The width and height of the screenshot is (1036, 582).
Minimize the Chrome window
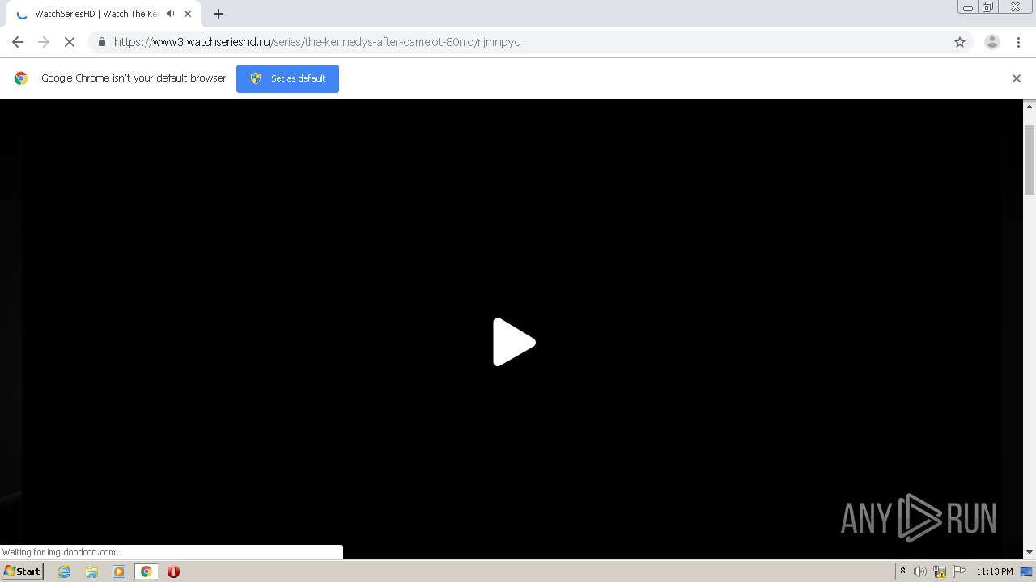point(968,7)
